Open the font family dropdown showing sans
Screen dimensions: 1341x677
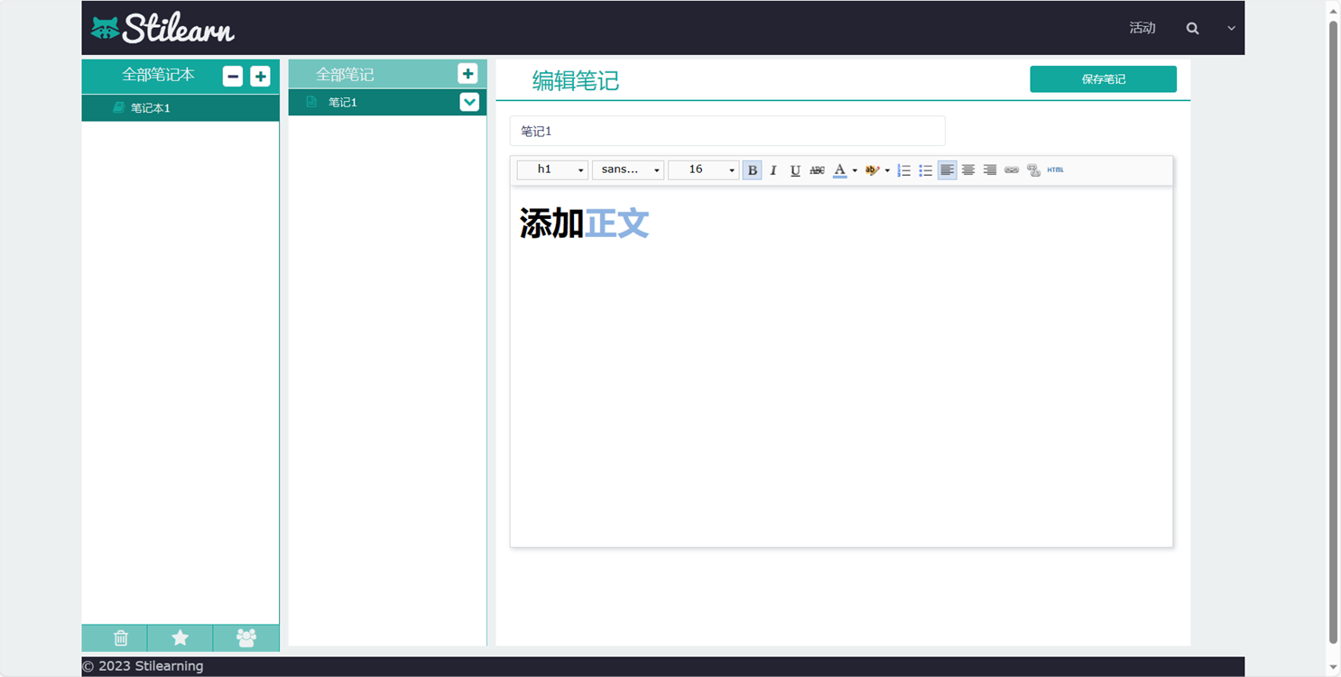[627, 169]
